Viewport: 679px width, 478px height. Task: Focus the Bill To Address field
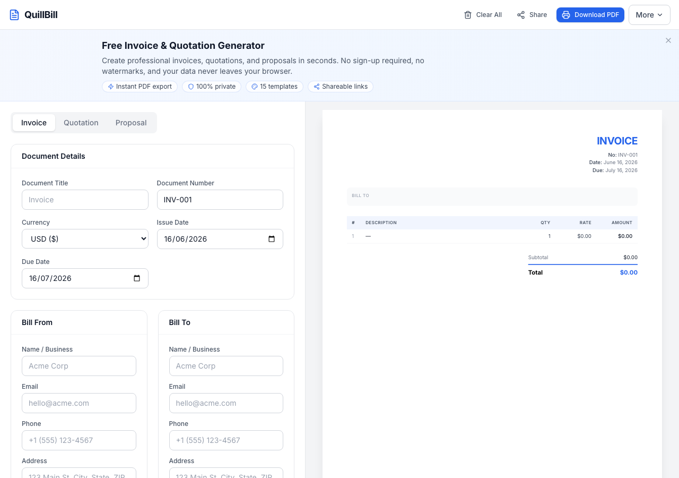pyautogui.click(x=226, y=473)
